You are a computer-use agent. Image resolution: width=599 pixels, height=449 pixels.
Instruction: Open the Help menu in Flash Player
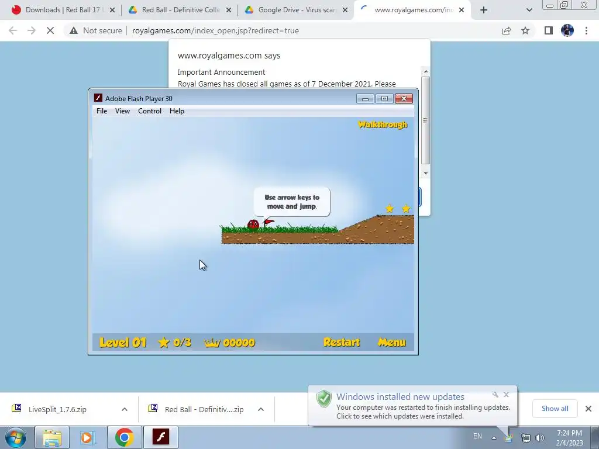tap(177, 111)
